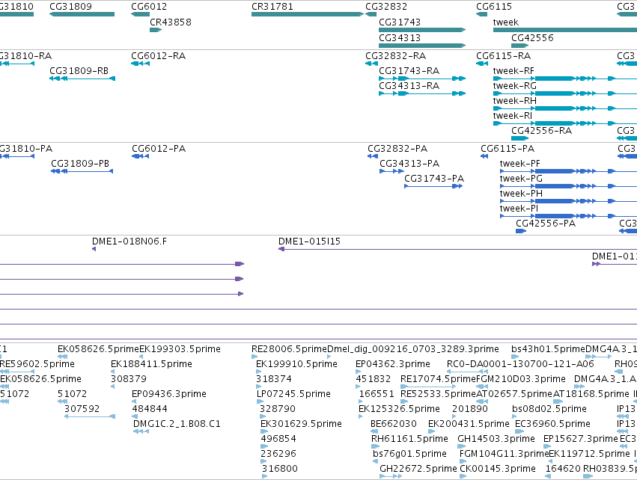Select the CG42556 gene arrow
Screen dimensions: 637x480
point(519,46)
